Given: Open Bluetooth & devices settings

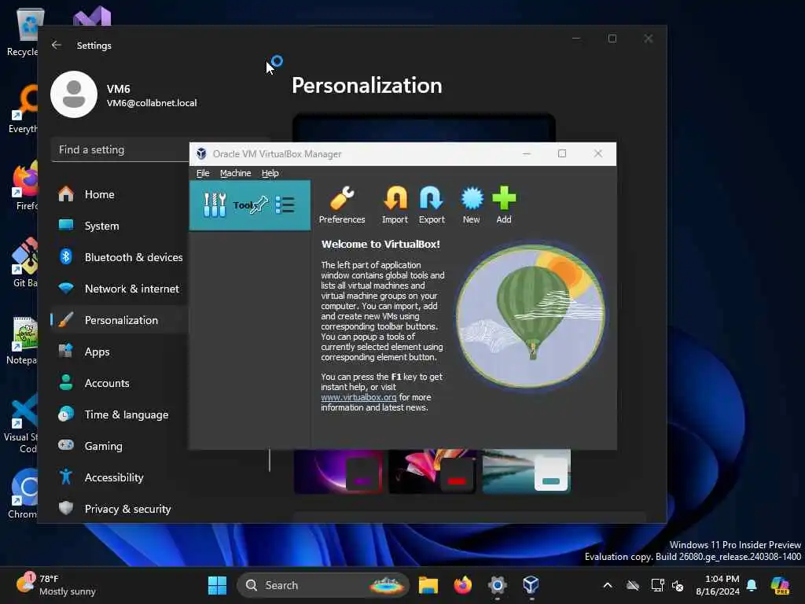Looking at the screenshot, I should tap(119, 257).
